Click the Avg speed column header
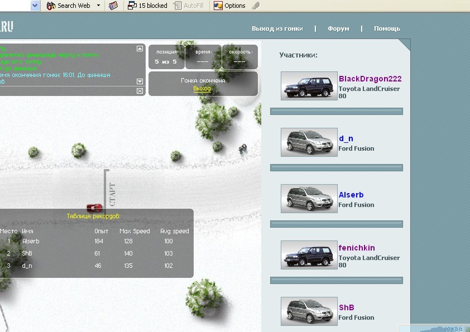 (x=175, y=231)
